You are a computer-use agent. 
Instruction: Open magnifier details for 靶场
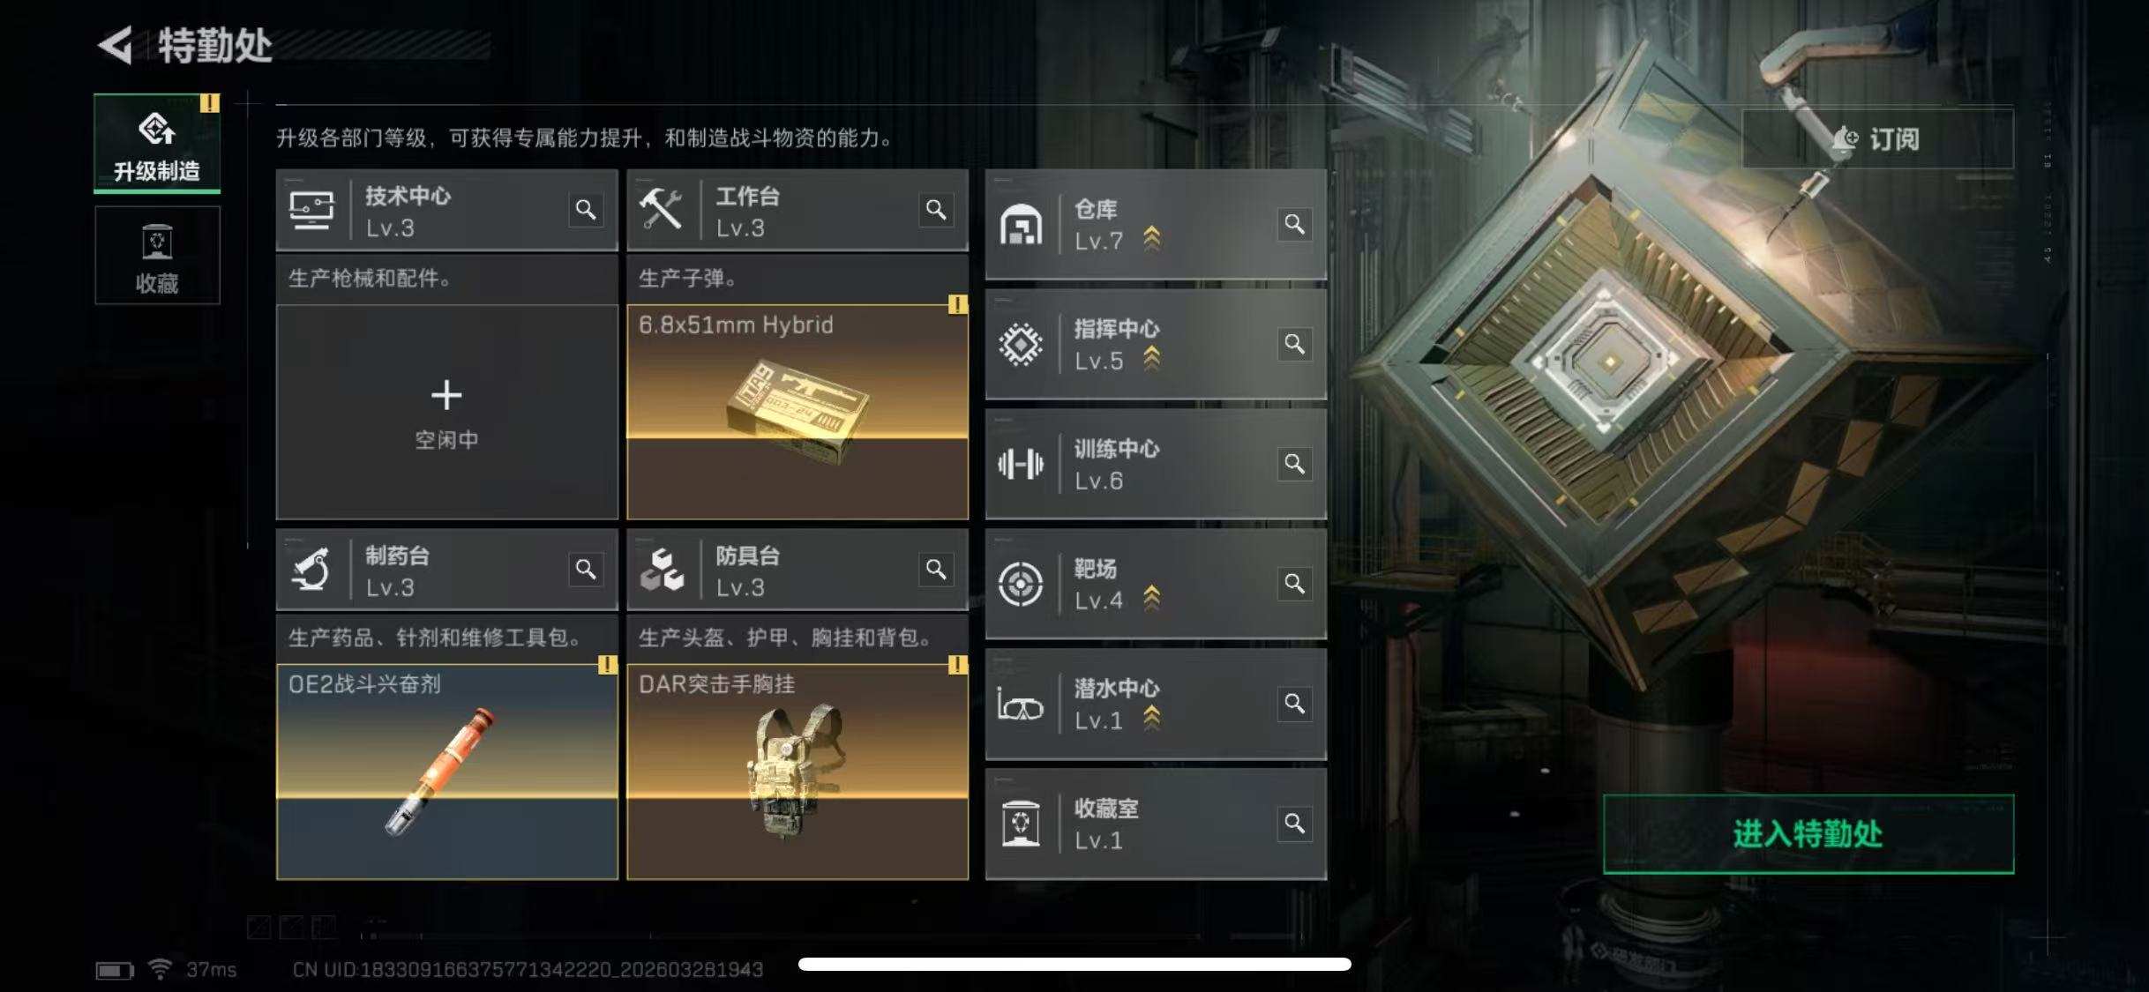click(1294, 584)
